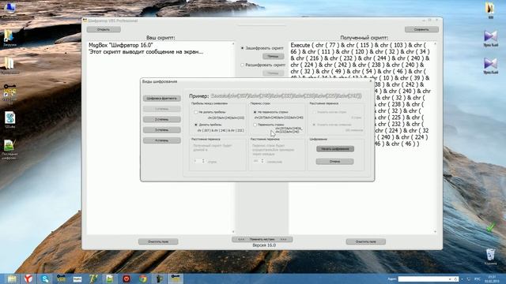Adjust the строк count stepper arrows
Screen dimensions: 506x284
coord(203,161)
